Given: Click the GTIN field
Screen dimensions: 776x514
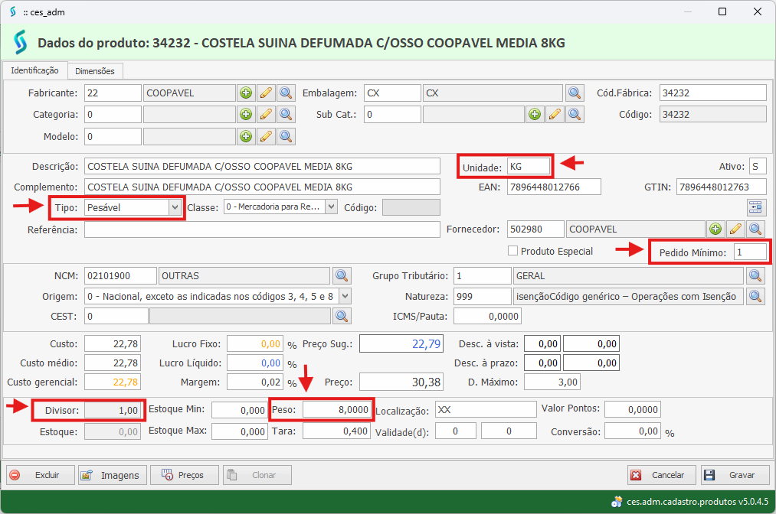Looking at the screenshot, I should pos(722,187).
